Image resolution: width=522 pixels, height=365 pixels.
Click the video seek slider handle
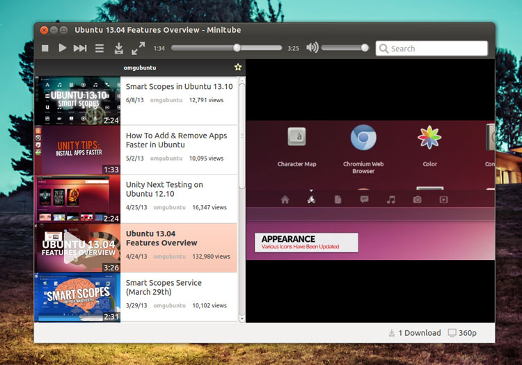[237, 47]
